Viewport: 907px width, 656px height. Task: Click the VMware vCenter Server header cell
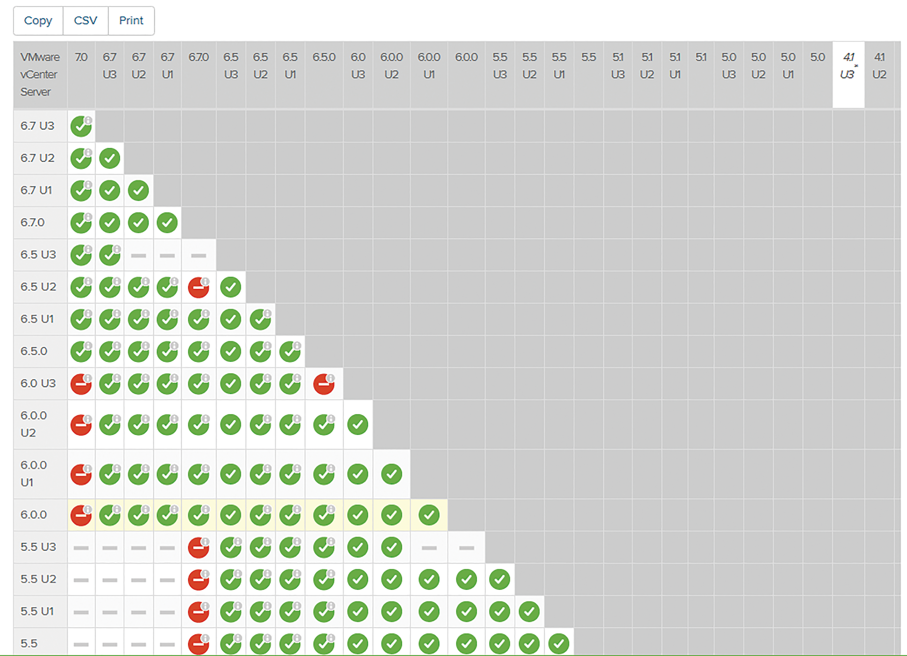click(x=40, y=75)
